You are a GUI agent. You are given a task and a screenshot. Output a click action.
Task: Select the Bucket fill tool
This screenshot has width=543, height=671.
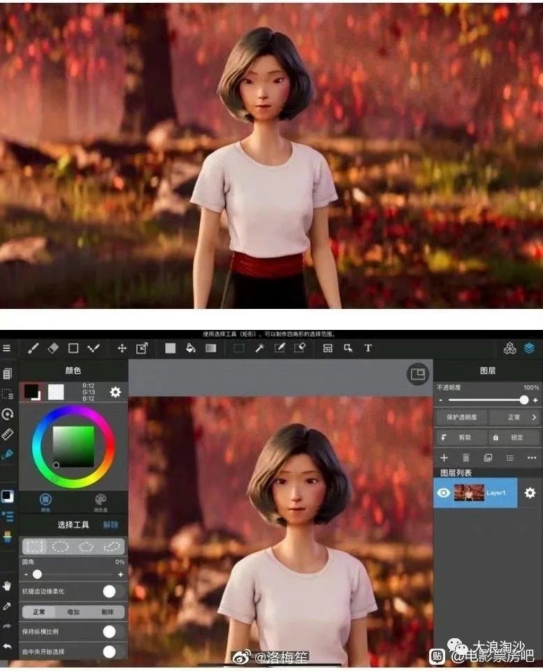191,348
